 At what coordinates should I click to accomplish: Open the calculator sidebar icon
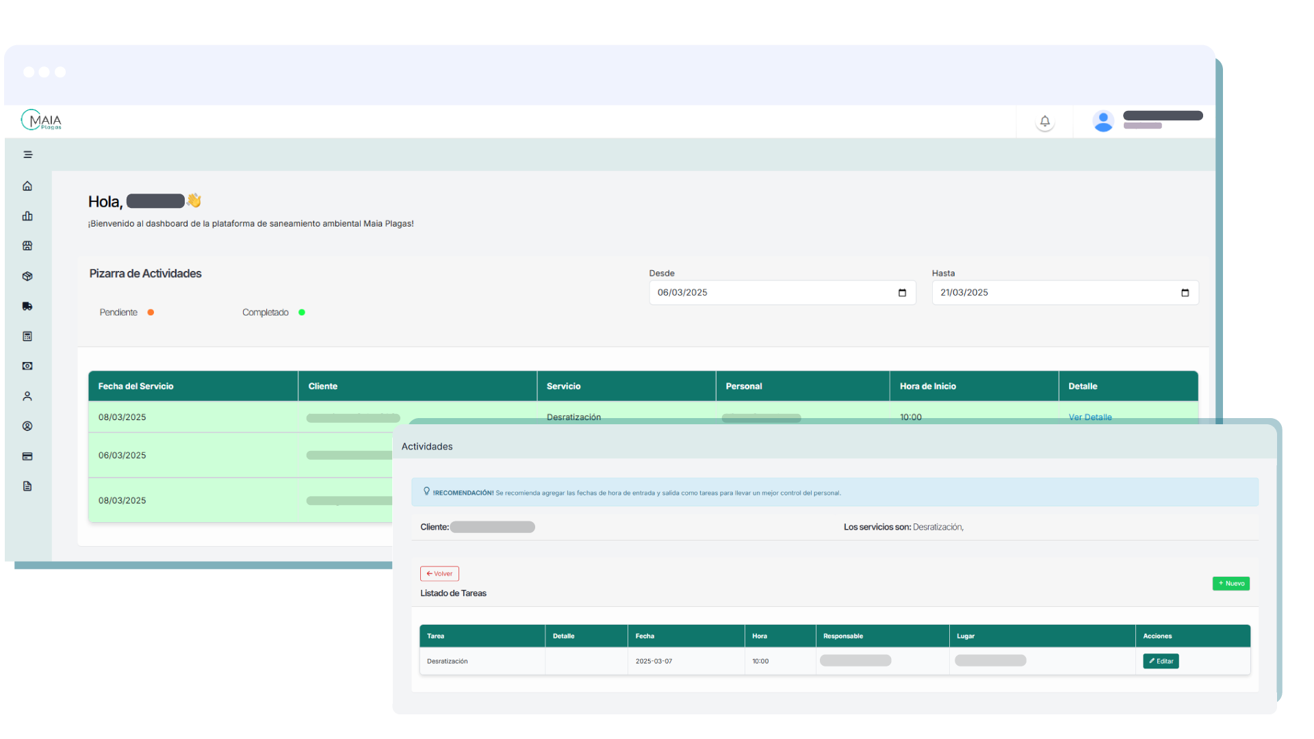[27, 336]
